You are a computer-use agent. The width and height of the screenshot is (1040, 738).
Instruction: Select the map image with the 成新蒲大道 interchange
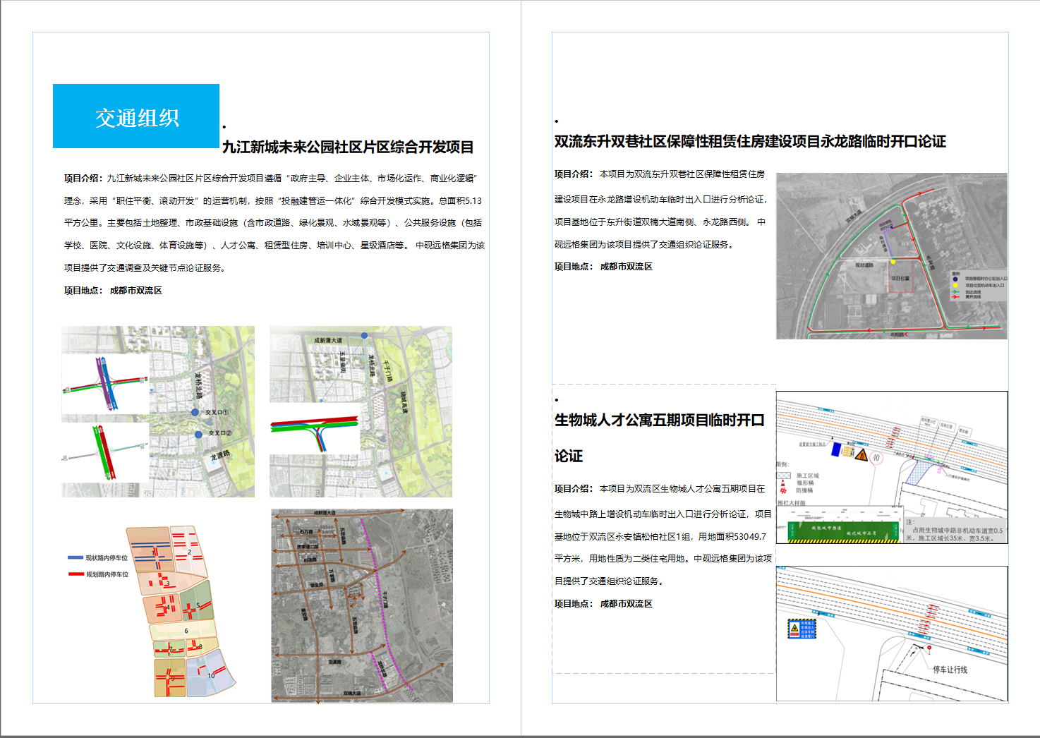361,411
